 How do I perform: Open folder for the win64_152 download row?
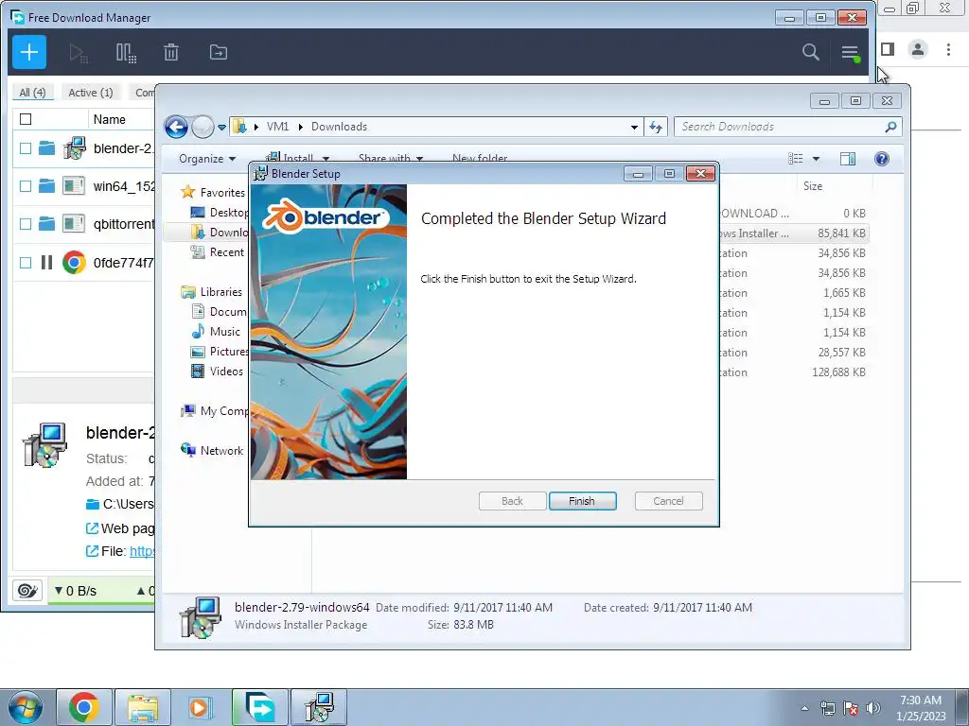pos(47,186)
